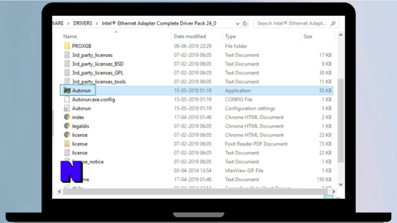
Task: Select the license Chrome HTML file name
Action: click(x=80, y=135)
